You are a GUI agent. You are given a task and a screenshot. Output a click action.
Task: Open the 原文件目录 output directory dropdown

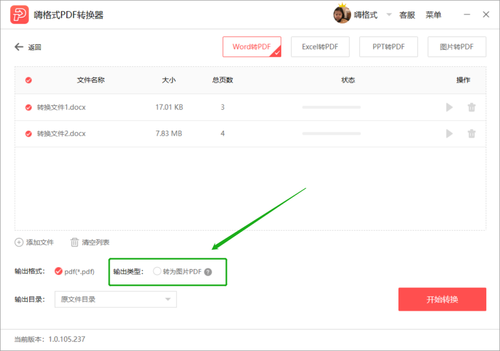click(x=115, y=299)
